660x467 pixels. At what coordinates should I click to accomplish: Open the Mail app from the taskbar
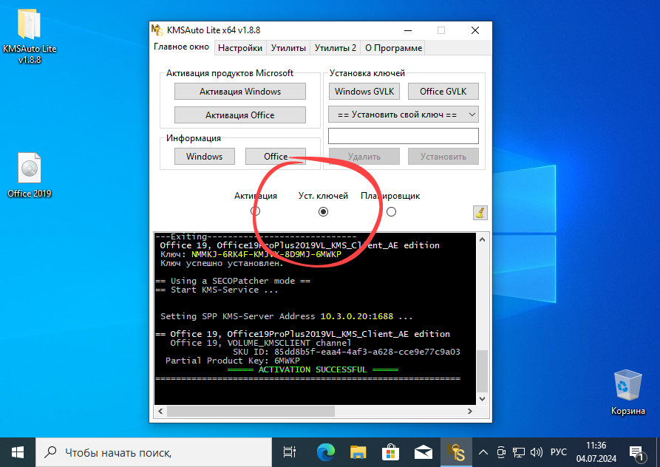pos(423,451)
